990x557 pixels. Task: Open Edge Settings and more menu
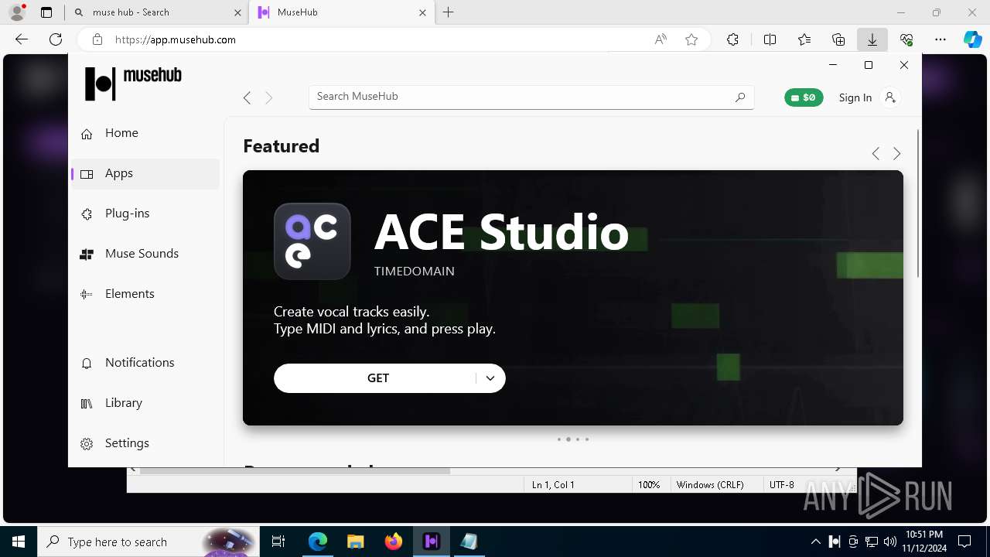coord(940,39)
